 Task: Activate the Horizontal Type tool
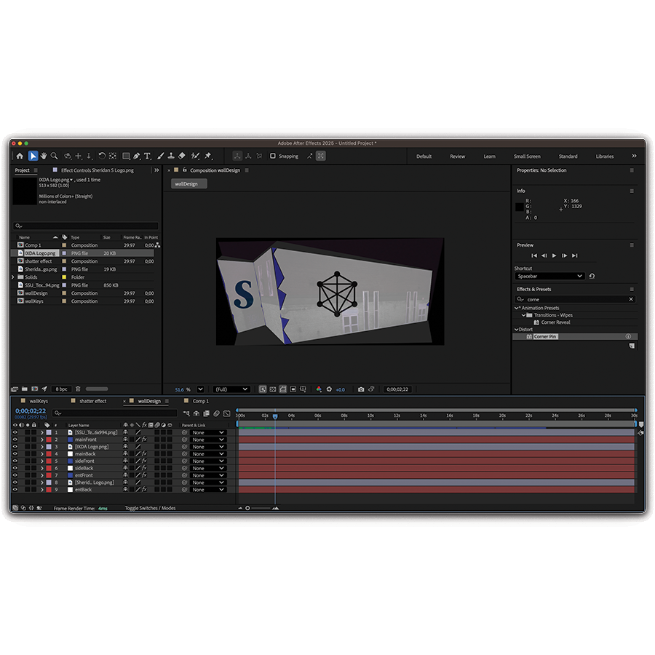click(x=146, y=156)
